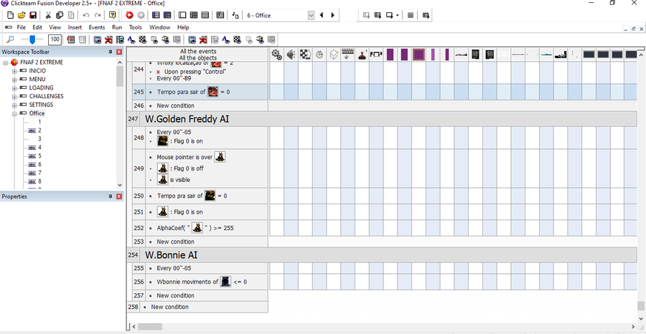Open the Event editor grid icon
The height and width of the screenshot is (334, 646).
(x=194, y=15)
